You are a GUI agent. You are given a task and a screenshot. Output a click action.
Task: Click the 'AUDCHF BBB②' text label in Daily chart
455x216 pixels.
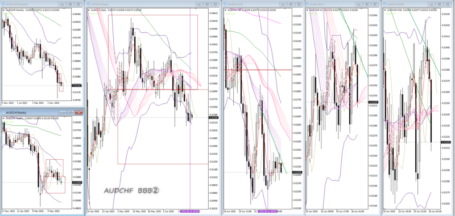click(x=132, y=191)
